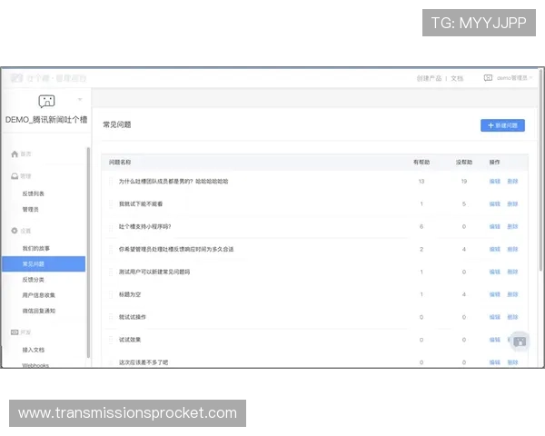Grab drag handle of 就试试操作 row
Viewport: 545px width, 436px height.
click(x=111, y=317)
